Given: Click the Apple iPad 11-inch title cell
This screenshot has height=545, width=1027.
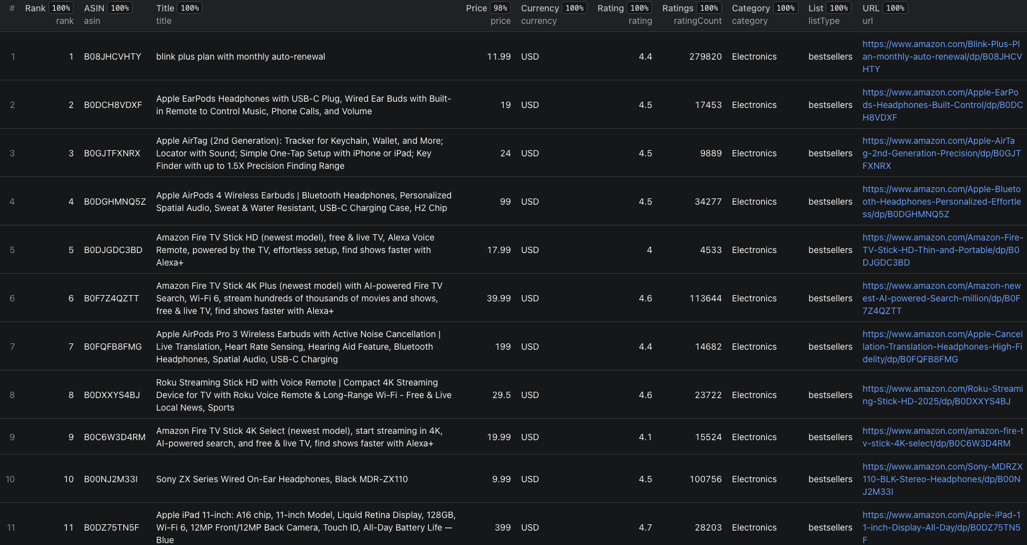Looking at the screenshot, I should (306, 527).
